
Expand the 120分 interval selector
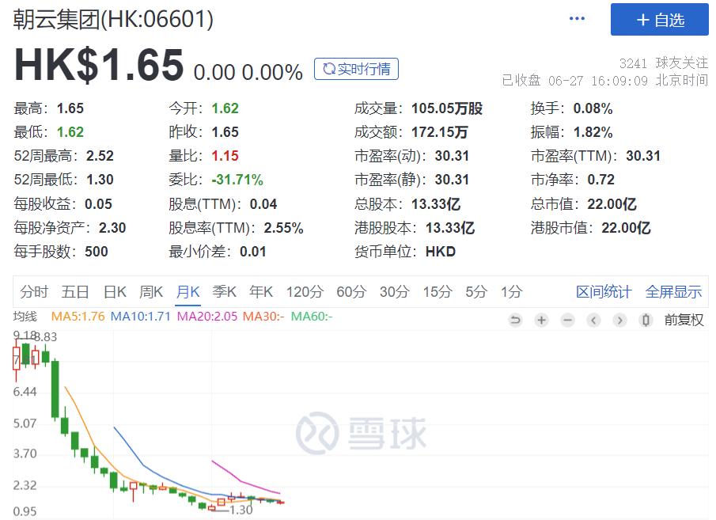[x=305, y=291]
